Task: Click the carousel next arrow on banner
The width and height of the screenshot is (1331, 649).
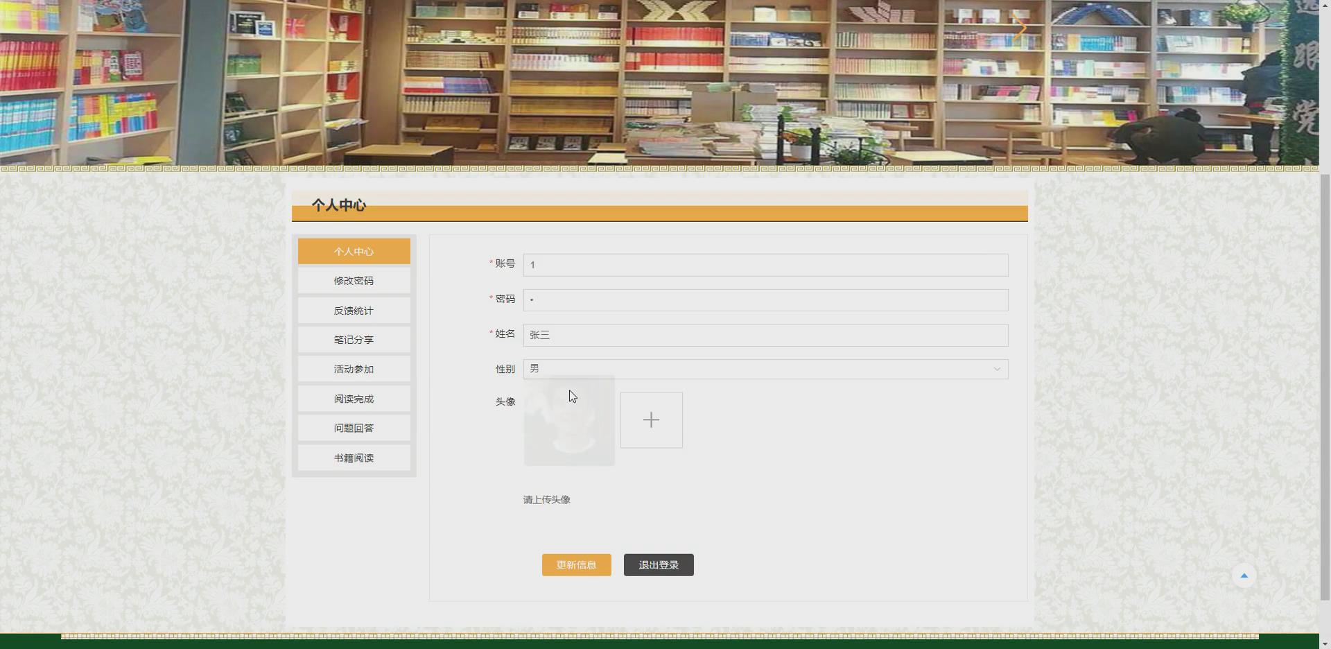Action: tap(1019, 28)
